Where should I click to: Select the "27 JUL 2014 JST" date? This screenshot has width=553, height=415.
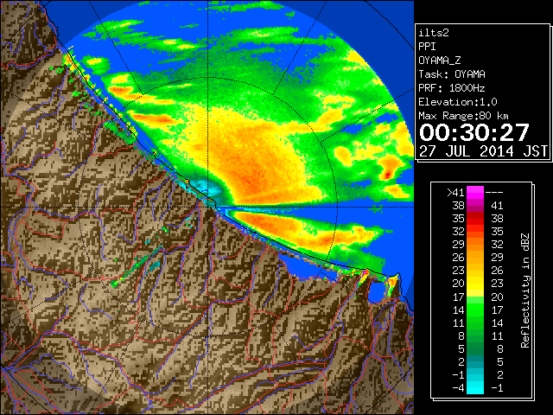pos(483,151)
